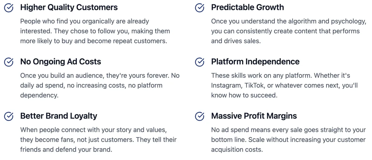
Task: Click paragraph starting 'People who find you organically'
Action: point(95,31)
